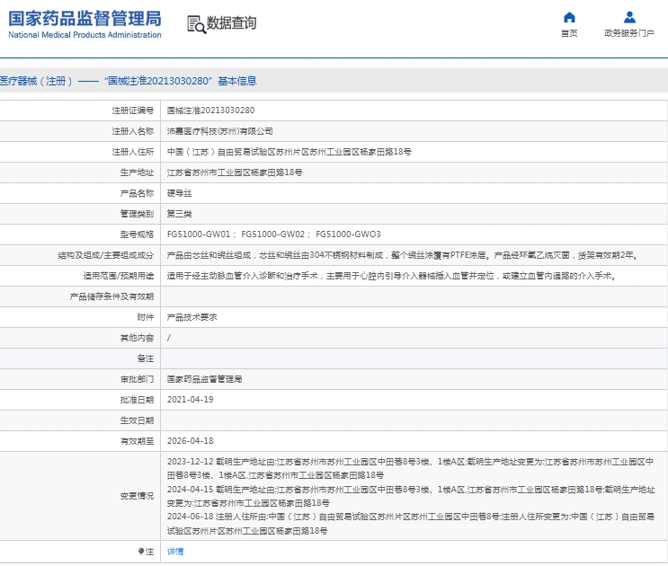Viewport: 668px width, 566px height.
Task: Click the bullet icon beside 注
Action: [x=141, y=552]
